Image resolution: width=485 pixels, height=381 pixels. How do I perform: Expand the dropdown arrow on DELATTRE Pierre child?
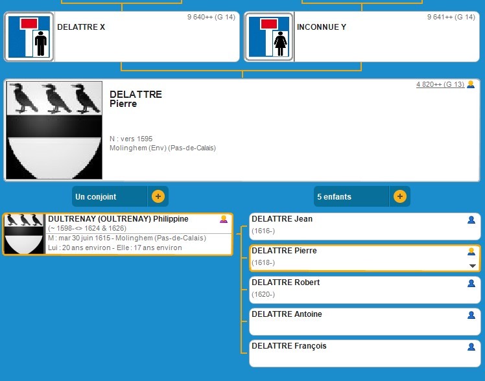tap(473, 266)
